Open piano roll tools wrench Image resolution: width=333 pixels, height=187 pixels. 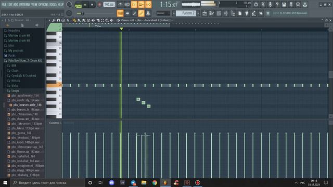point(54,20)
